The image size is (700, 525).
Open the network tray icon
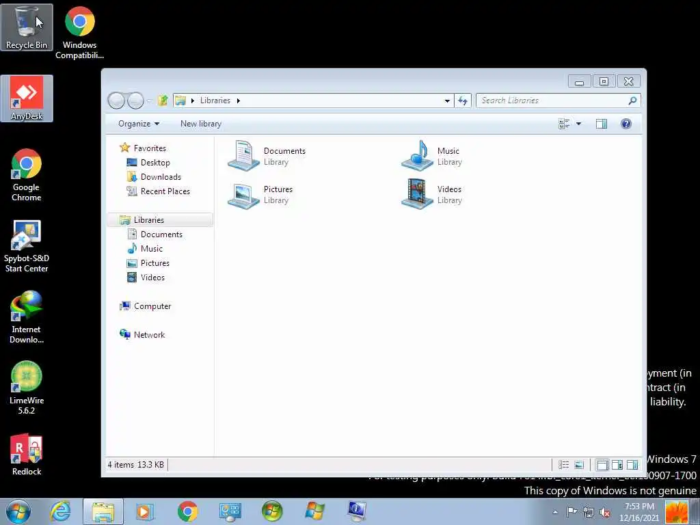(x=589, y=512)
